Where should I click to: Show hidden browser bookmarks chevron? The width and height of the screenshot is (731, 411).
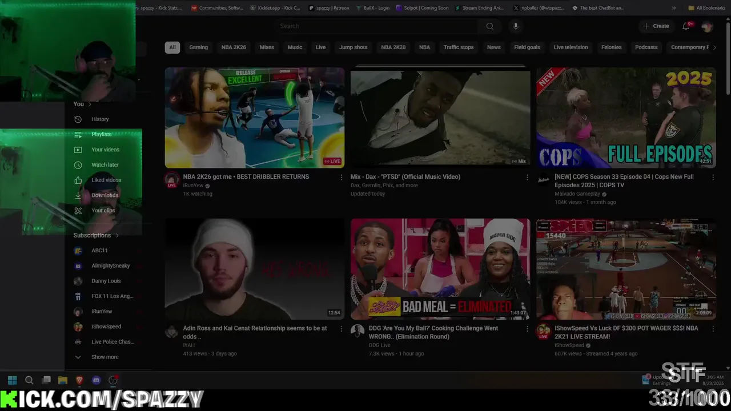[674, 8]
